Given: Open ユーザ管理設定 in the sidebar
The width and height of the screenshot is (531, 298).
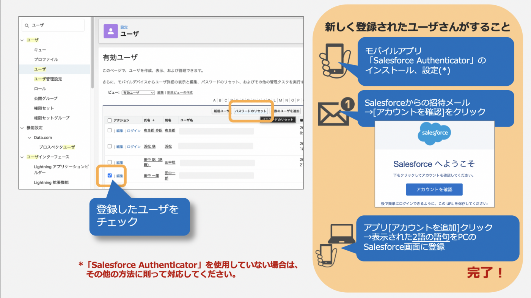Looking at the screenshot, I should tap(48, 79).
